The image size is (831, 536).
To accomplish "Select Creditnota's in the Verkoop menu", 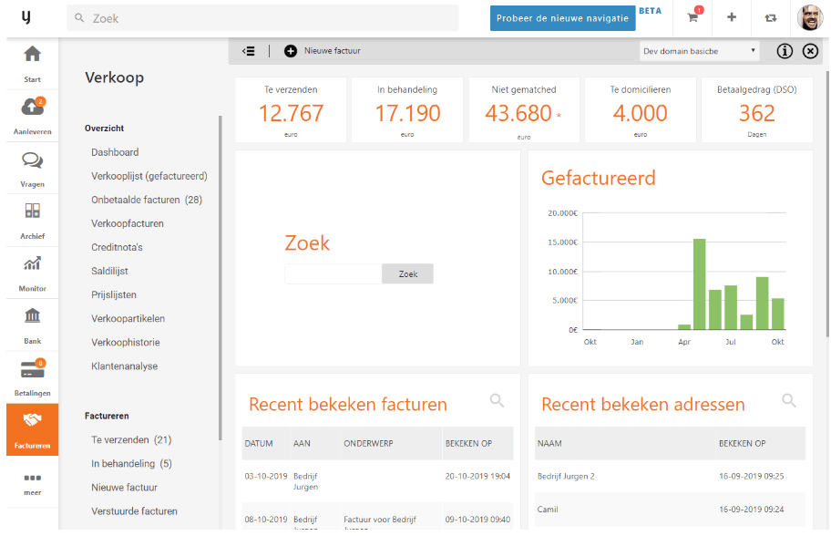I will pyautogui.click(x=117, y=247).
